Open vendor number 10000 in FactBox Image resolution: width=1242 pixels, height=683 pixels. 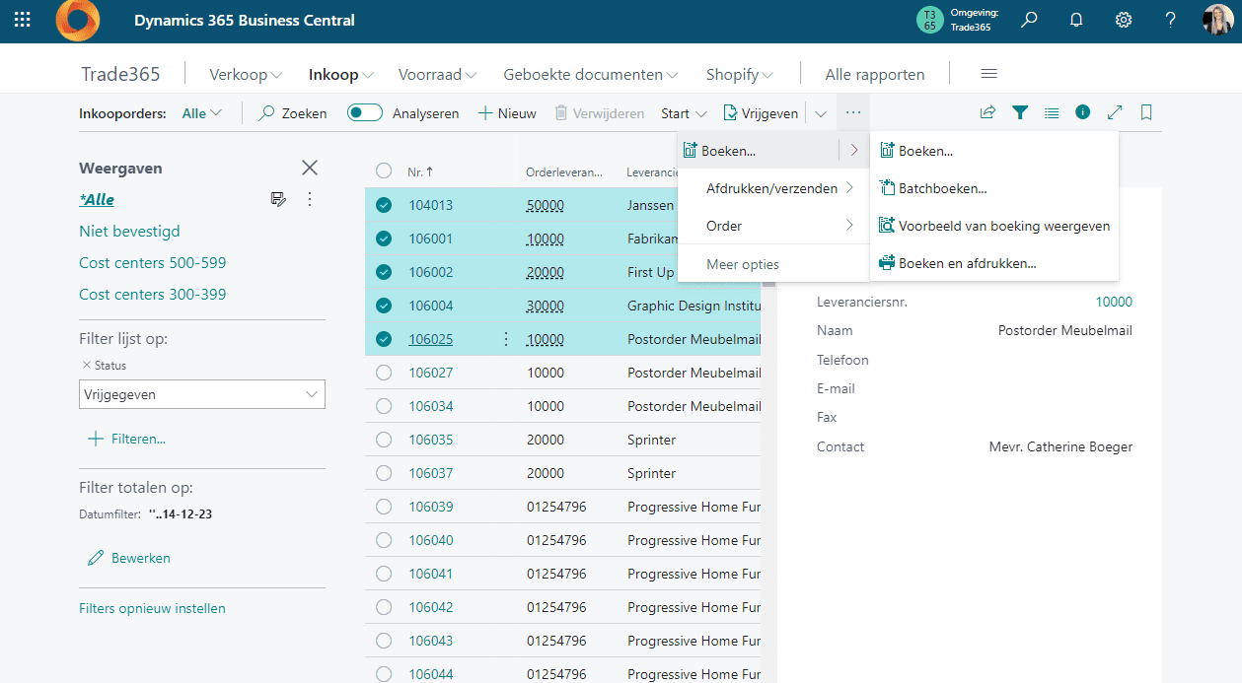pos(1114,302)
